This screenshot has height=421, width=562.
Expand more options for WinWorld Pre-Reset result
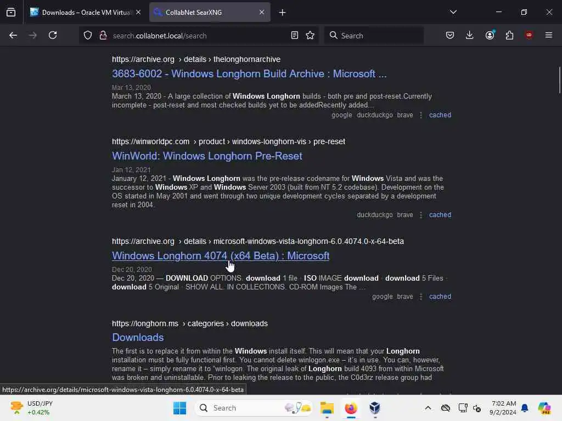[x=421, y=215]
